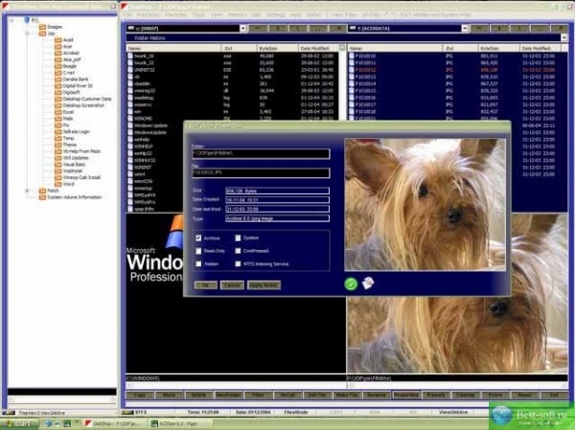Click the Delete button in bottom toolbar
Screen dimensions: 575x430
click(198, 396)
